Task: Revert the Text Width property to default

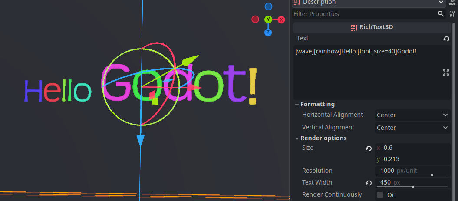Action: [369, 183]
